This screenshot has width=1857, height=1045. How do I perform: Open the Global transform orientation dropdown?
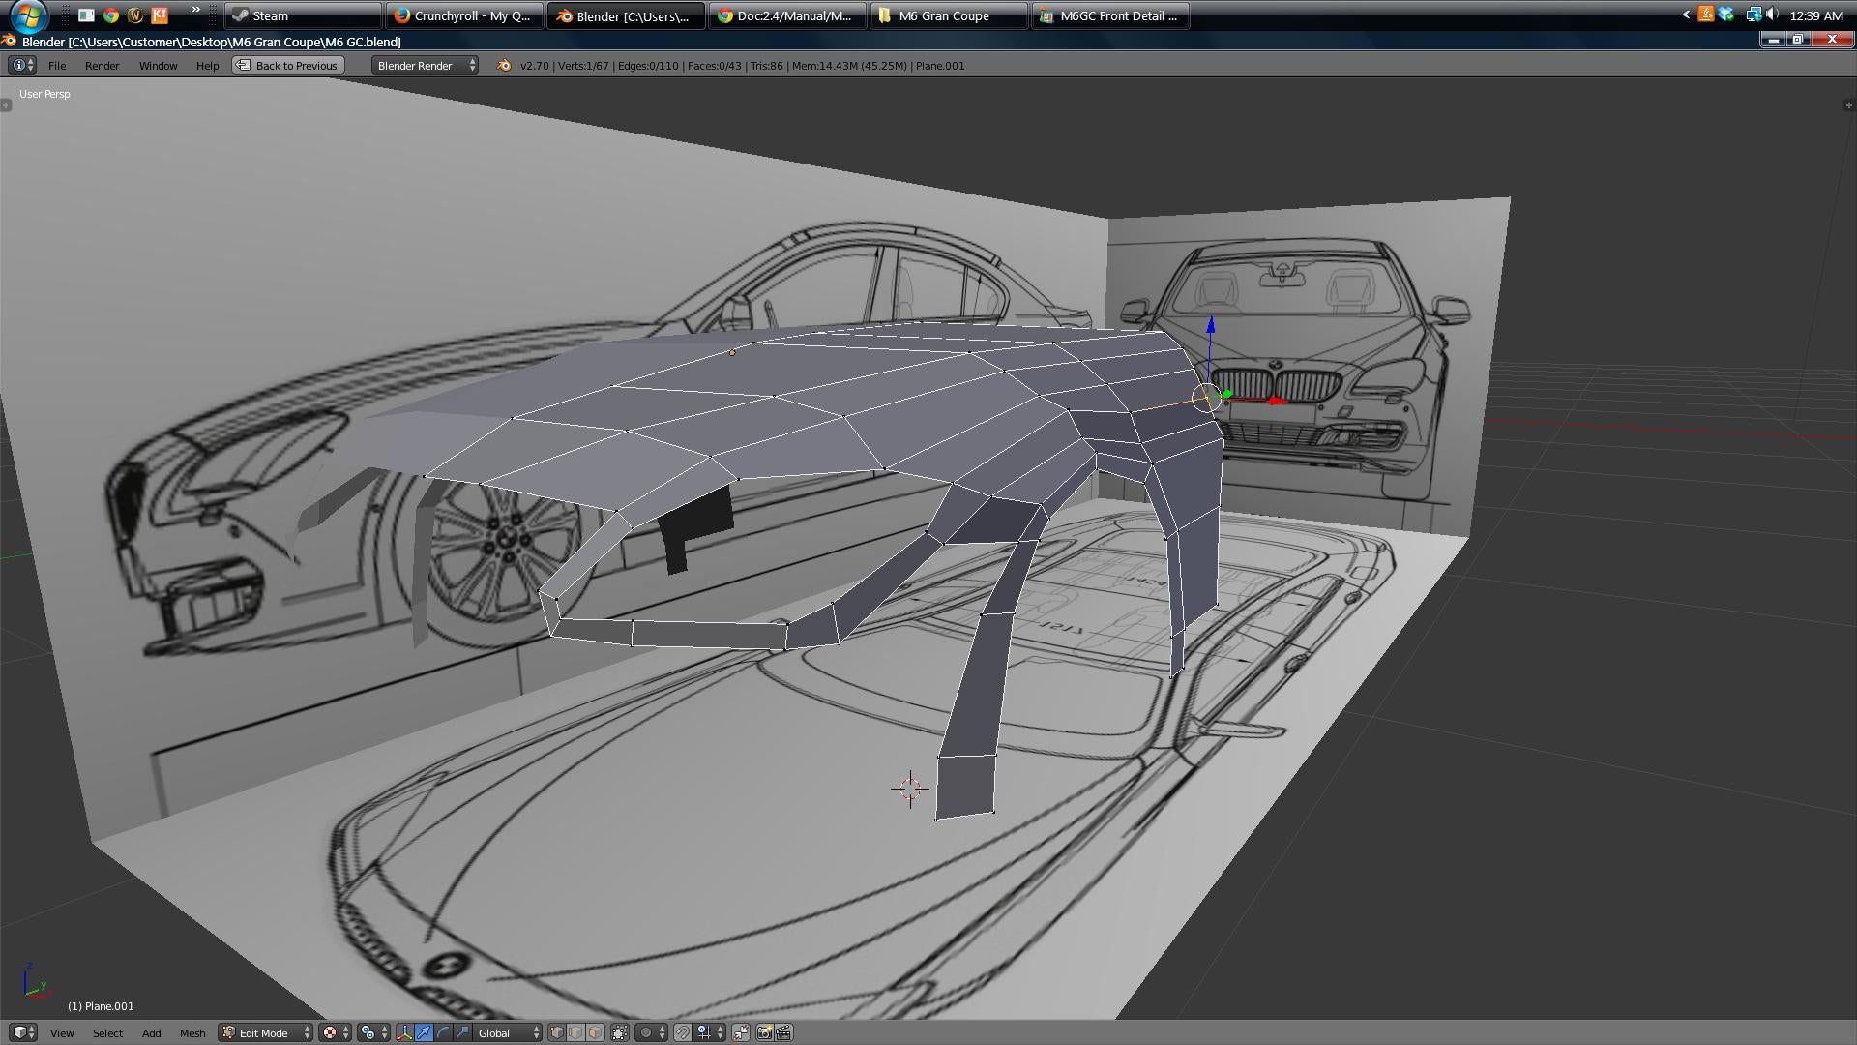tap(508, 1032)
